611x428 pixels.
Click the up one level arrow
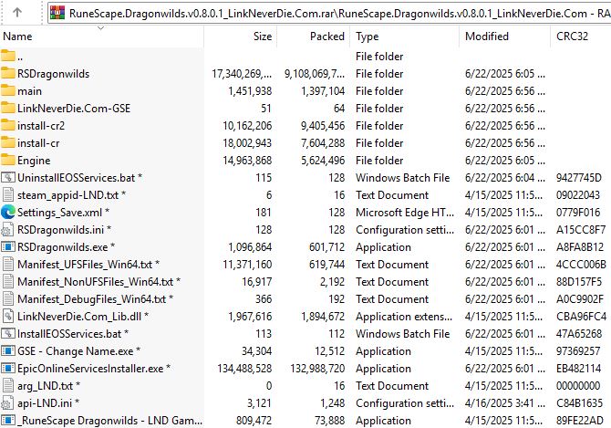(17, 13)
